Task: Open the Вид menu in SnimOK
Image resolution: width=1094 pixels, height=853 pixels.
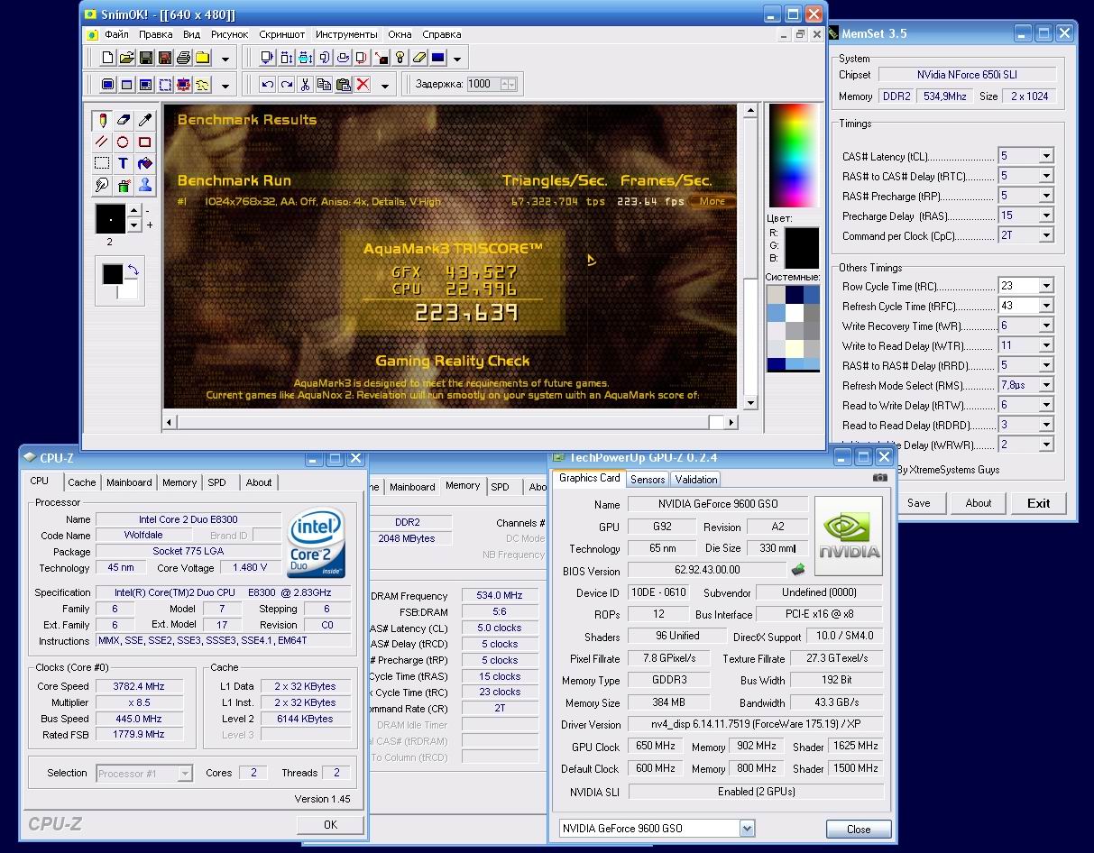Action: (x=191, y=34)
